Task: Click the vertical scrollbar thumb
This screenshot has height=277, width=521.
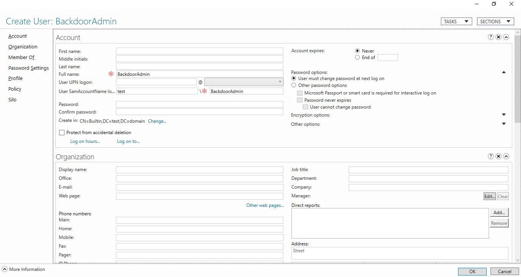Action: coord(518,78)
